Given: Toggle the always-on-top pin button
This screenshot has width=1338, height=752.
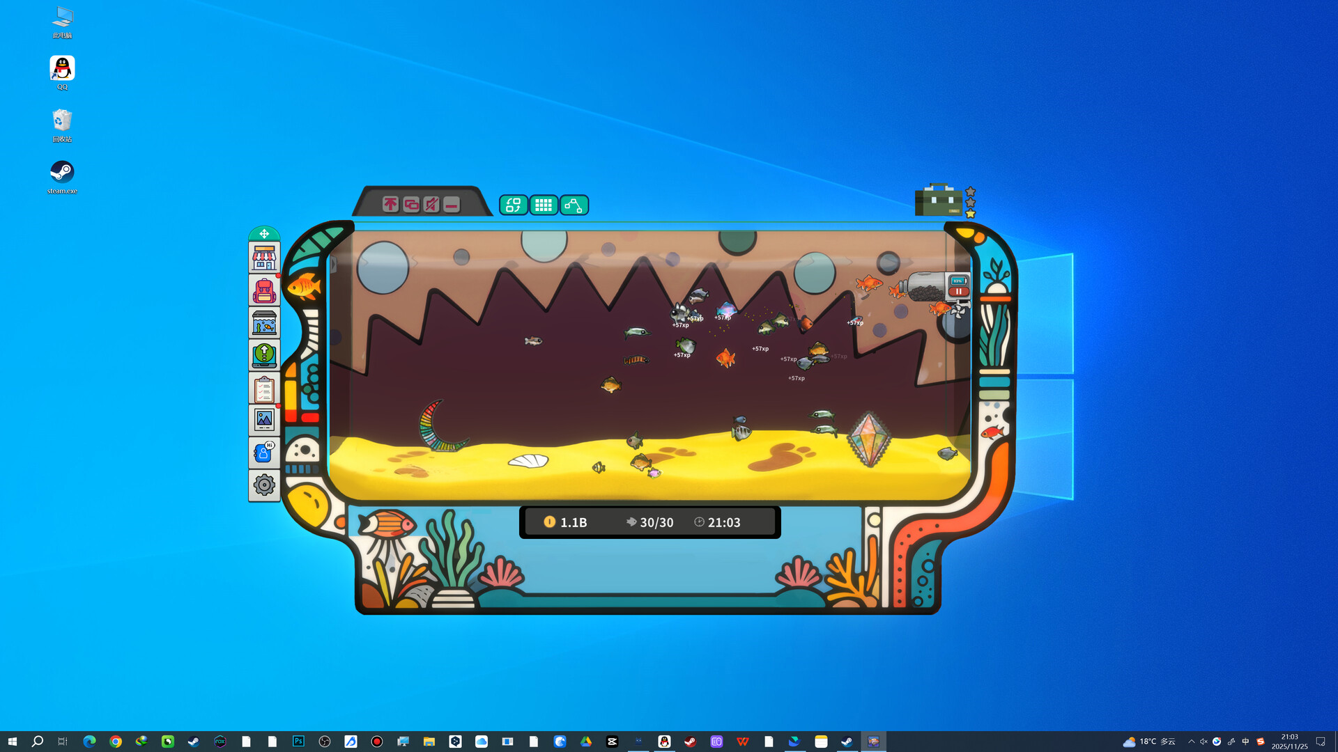Looking at the screenshot, I should coord(390,205).
